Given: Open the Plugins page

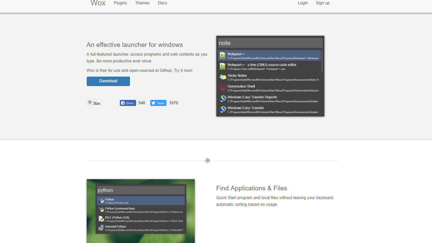Looking at the screenshot, I should 120,3.
